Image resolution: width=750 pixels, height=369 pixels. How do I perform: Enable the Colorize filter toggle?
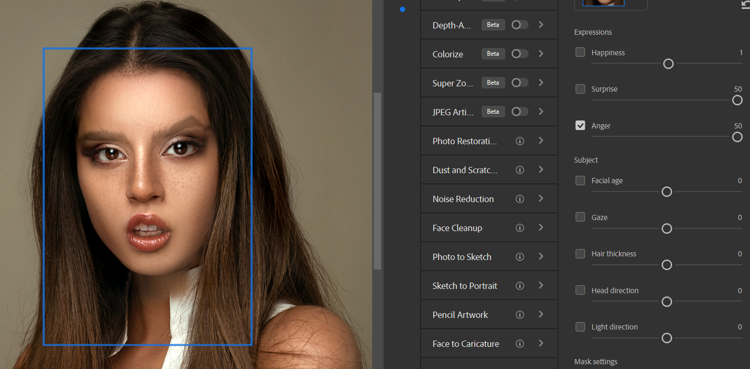tap(519, 54)
